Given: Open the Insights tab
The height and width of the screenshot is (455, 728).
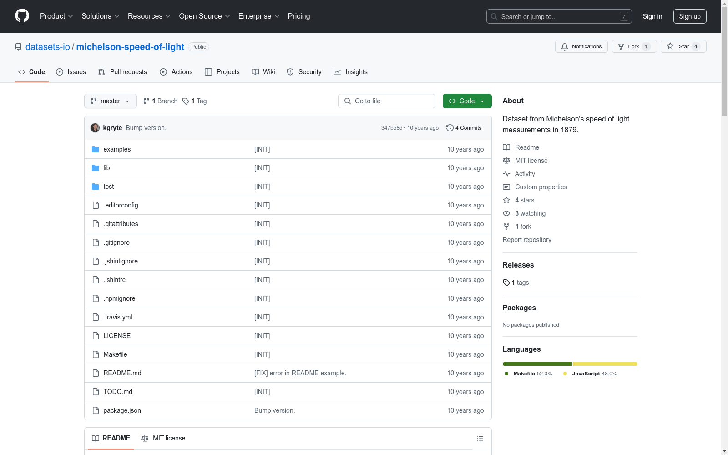Looking at the screenshot, I should 350,72.
